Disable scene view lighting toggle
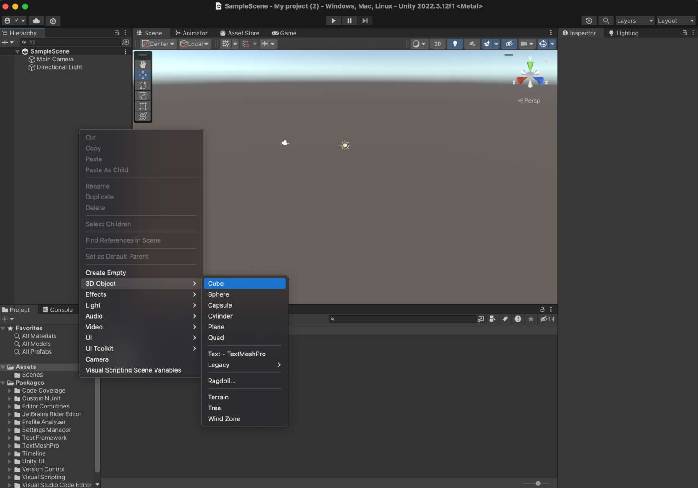Viewport: 698px width, 488px height. pos(455,44)
